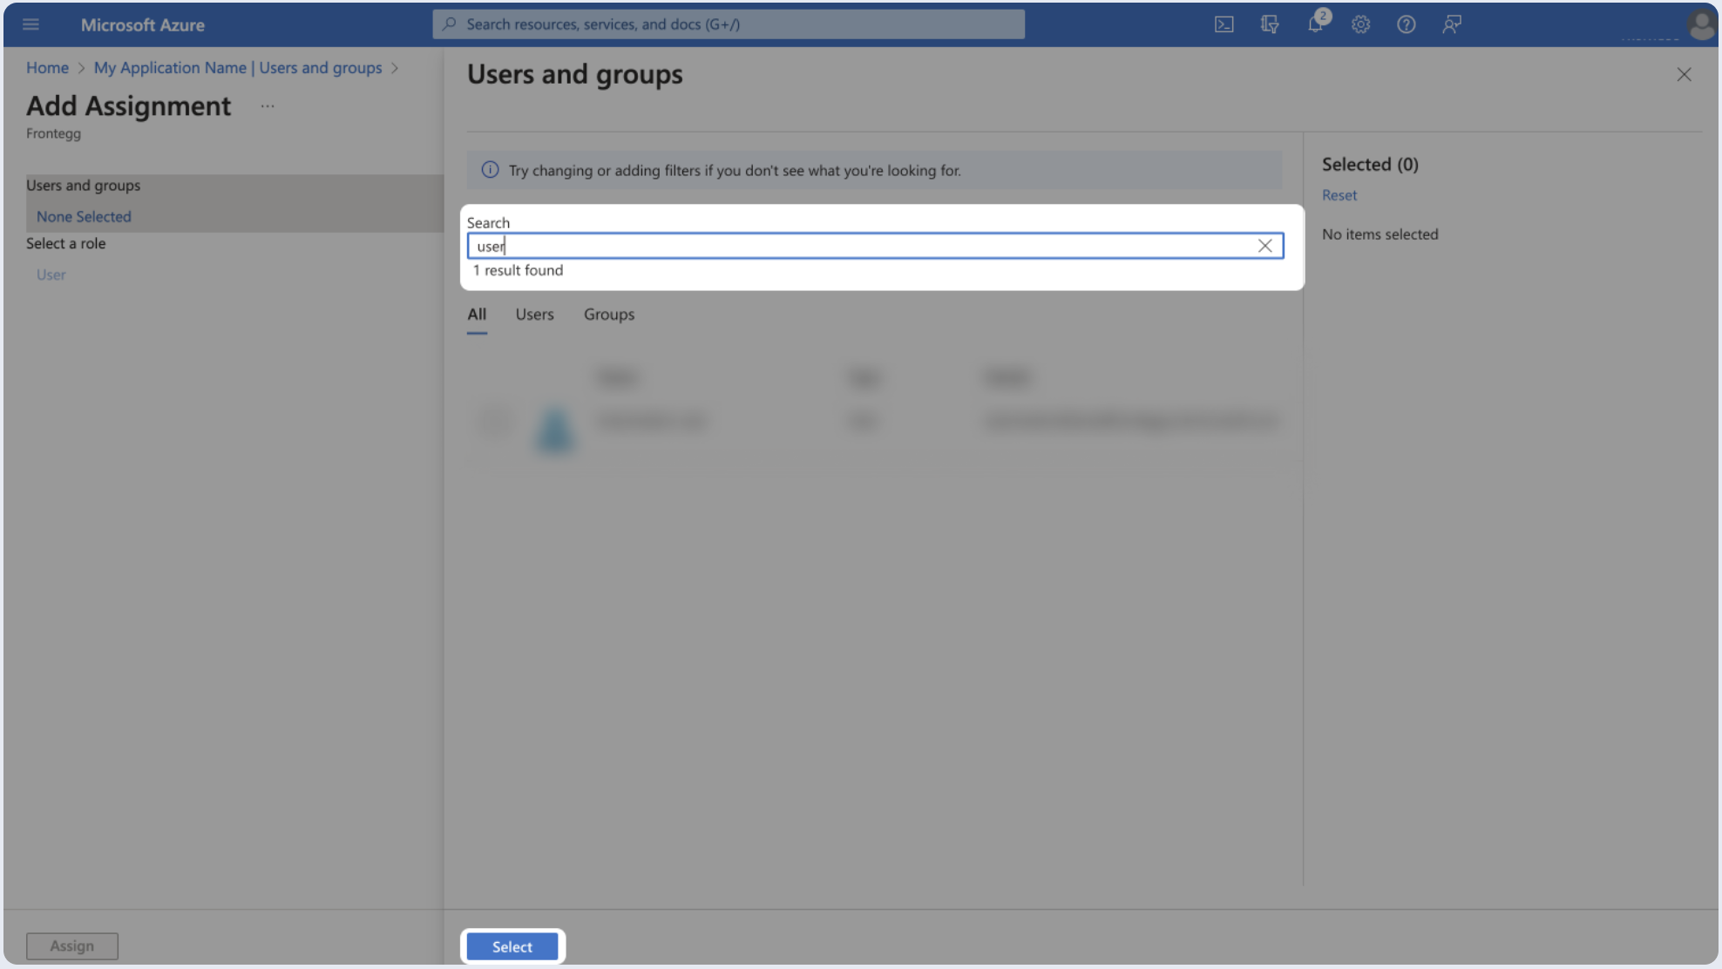The width and height of the screenshot is (1722, 969).
Task: Tick the checkbox beside the blurred user result
Action: (495, 422)
